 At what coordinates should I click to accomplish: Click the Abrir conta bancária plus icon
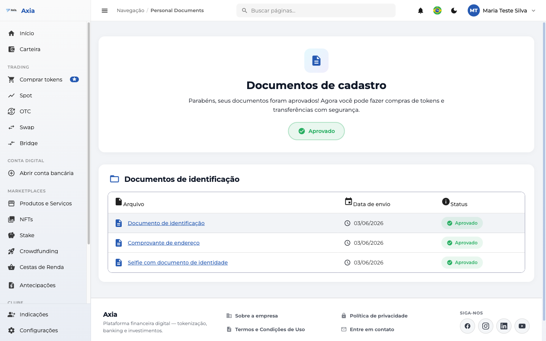click(x=11, y=173)
